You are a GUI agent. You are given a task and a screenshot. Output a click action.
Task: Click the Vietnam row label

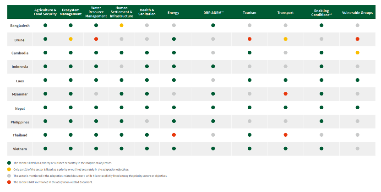[20, 149]
